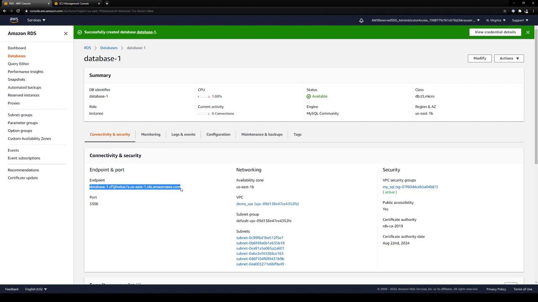Close the Amazon RDS sidebar panel
The height and width of the screenshot is (302, 538).
66,34
